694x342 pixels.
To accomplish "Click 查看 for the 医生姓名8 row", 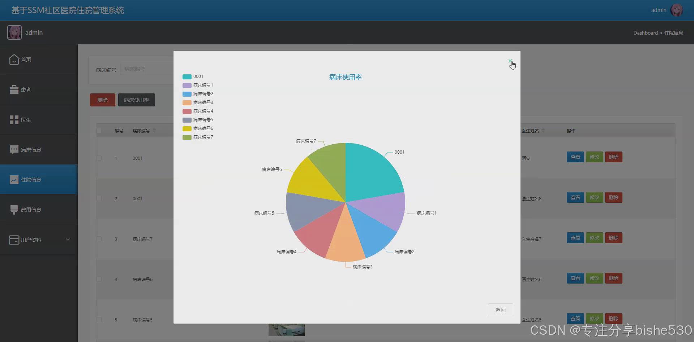I will 575,197.
